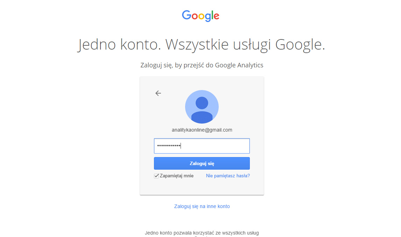
Task: Click the analitykaonline@gmail.com email text
Action: 202,130
